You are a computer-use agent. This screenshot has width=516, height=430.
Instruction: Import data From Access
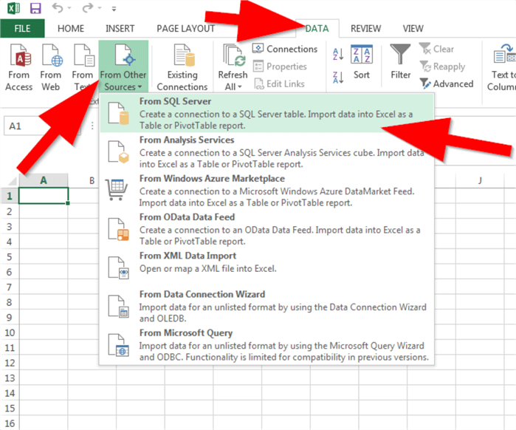[x=19, y=67]
